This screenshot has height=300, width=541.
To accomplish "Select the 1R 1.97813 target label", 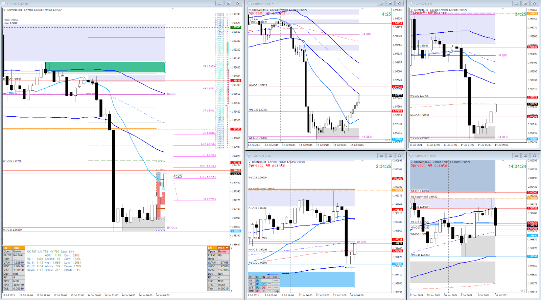I will point(209,155).
